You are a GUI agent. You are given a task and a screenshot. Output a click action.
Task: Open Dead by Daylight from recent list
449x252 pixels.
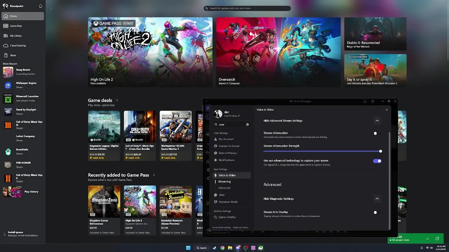point(23,112)
